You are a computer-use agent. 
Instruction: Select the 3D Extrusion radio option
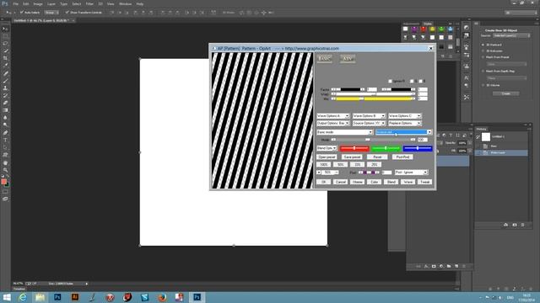(483, 51)
